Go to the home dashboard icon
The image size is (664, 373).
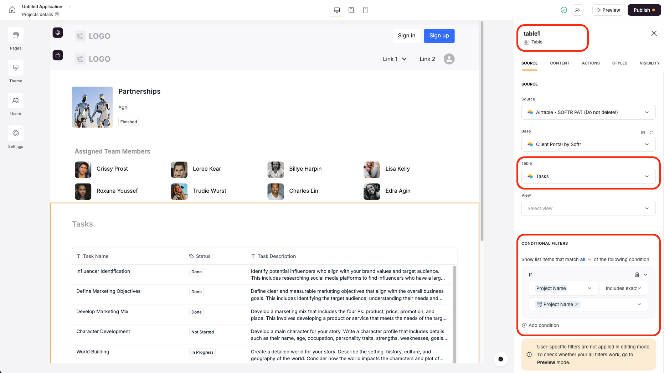point(12,10)
